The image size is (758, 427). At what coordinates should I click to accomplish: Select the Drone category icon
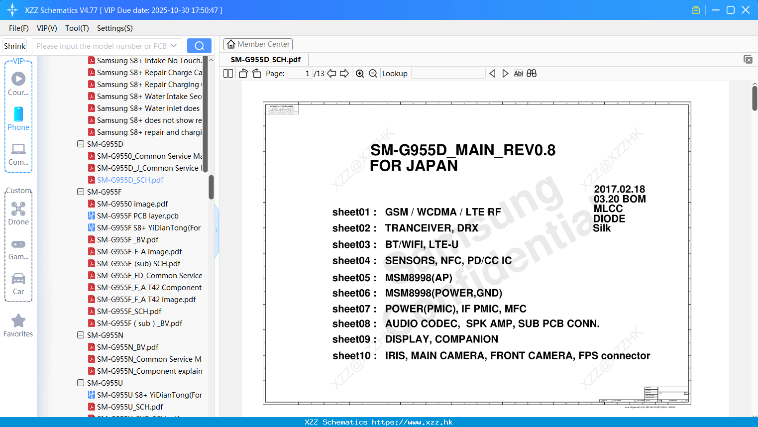tap(18, 213)
